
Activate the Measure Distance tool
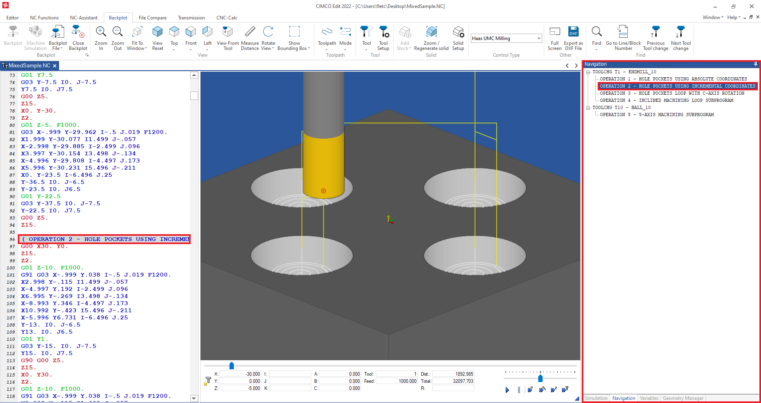(x=250, y=38)
